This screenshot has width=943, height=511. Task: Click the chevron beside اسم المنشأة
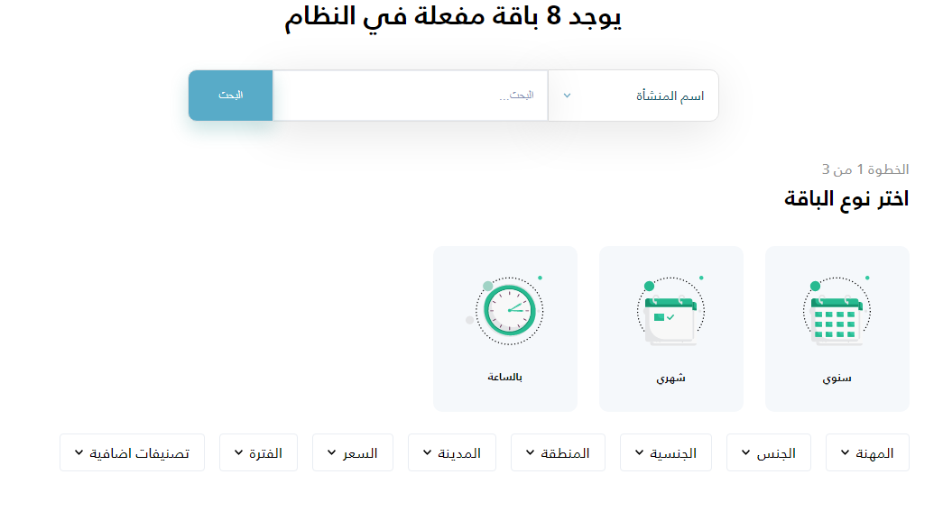(x=567, y=96)
